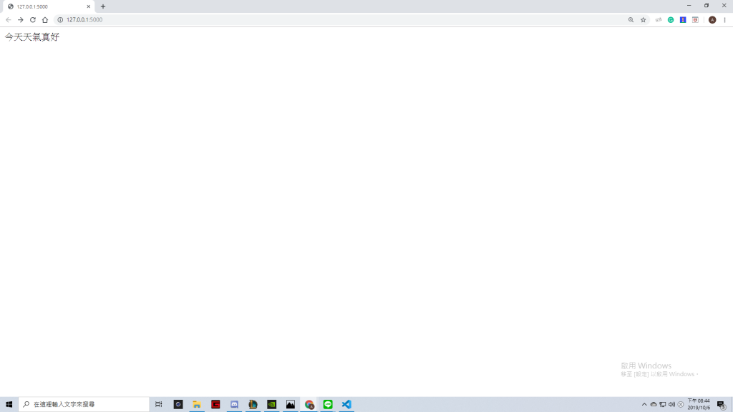Open the Chrome three-dot menu
This screenshot has width=733, height=412.
point(725,19)
